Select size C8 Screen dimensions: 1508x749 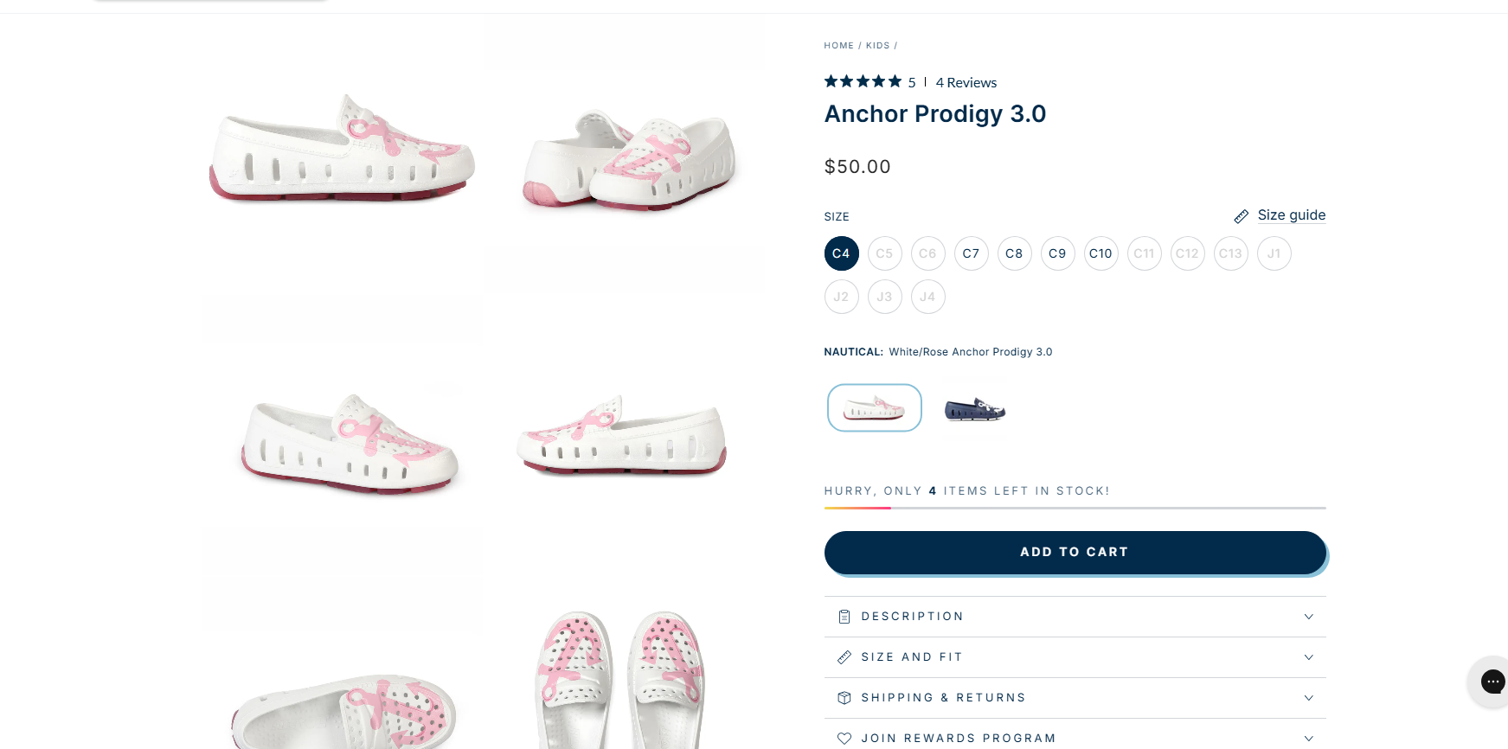pos(1014,253)
